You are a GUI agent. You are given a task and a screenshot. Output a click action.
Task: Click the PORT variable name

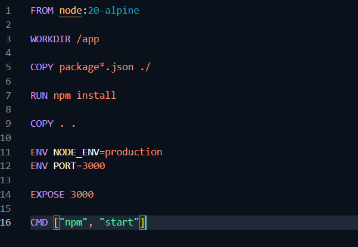[65, 166]
